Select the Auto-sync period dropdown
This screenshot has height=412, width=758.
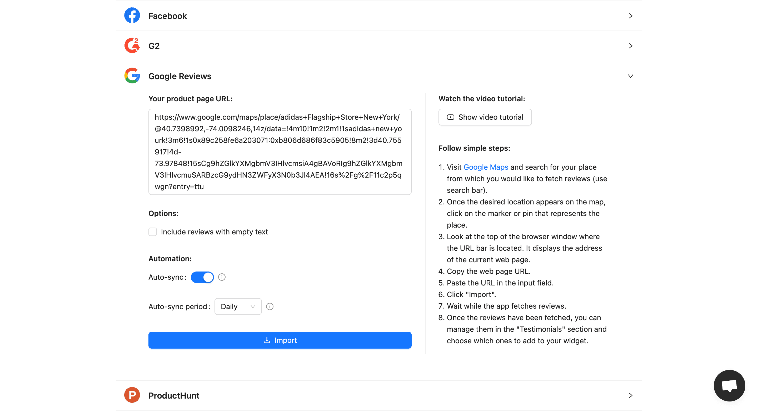(x=238, y=307)
